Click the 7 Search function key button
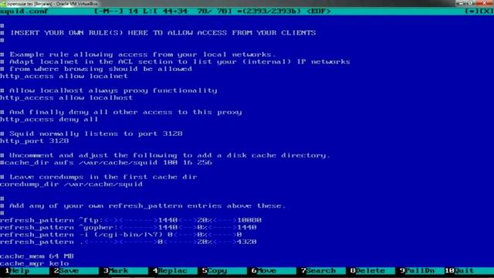The width and height of the screenshot is (494, 278). [323, 270]
